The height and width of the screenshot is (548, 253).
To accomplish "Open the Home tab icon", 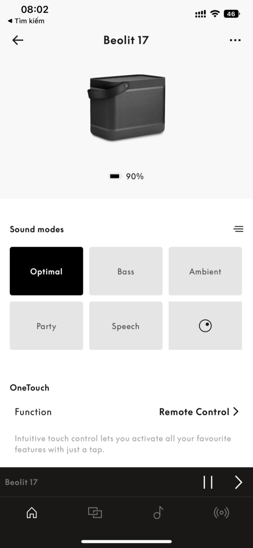I will pos(32,513).
